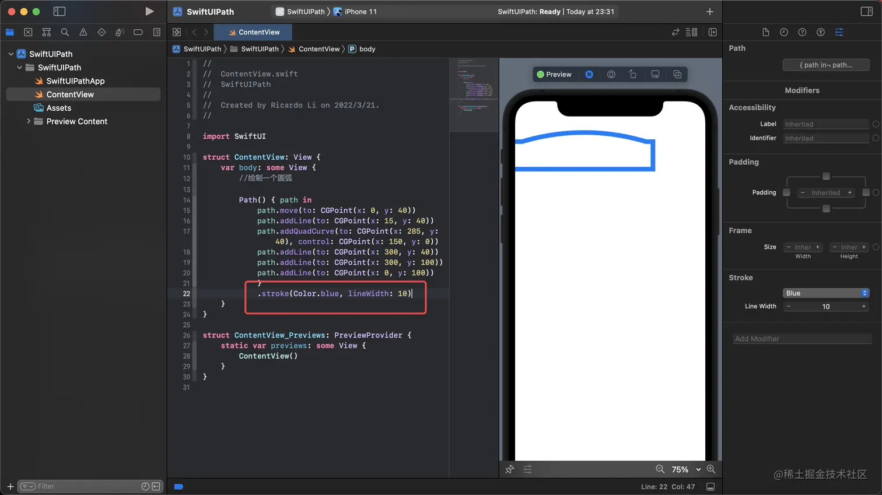
Task: Click the body breadcrumb item
Action: [x=362, y=49]
